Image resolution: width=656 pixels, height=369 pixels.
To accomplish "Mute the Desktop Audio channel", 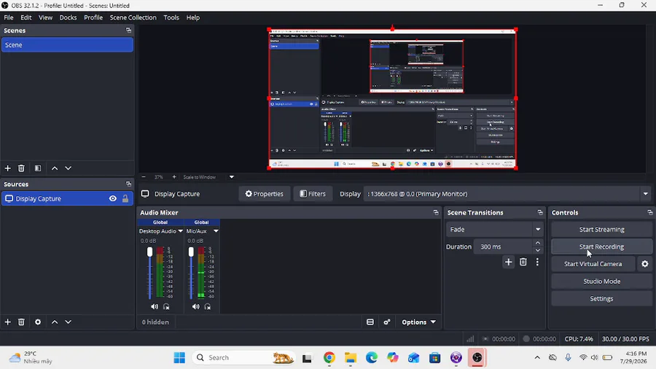I will tap(155, 307).
